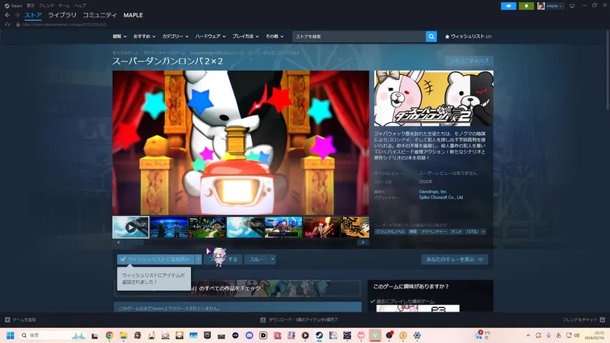Switch to ライブラリ library tab
The width and height of the screenshot is (610, 343).
tap(62, 15)
